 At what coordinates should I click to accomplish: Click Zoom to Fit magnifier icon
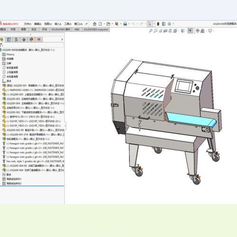tap(151, 31)
